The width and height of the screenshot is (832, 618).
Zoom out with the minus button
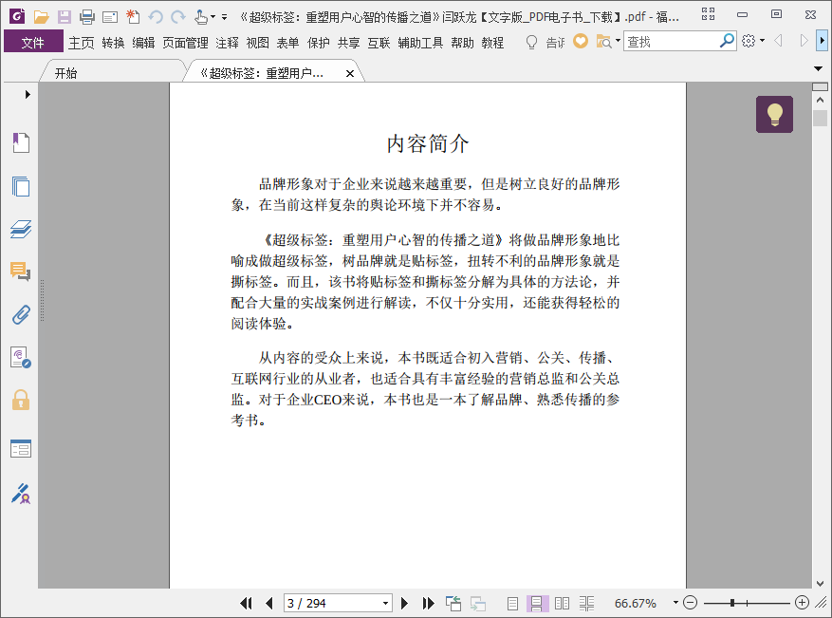(690, 603)
